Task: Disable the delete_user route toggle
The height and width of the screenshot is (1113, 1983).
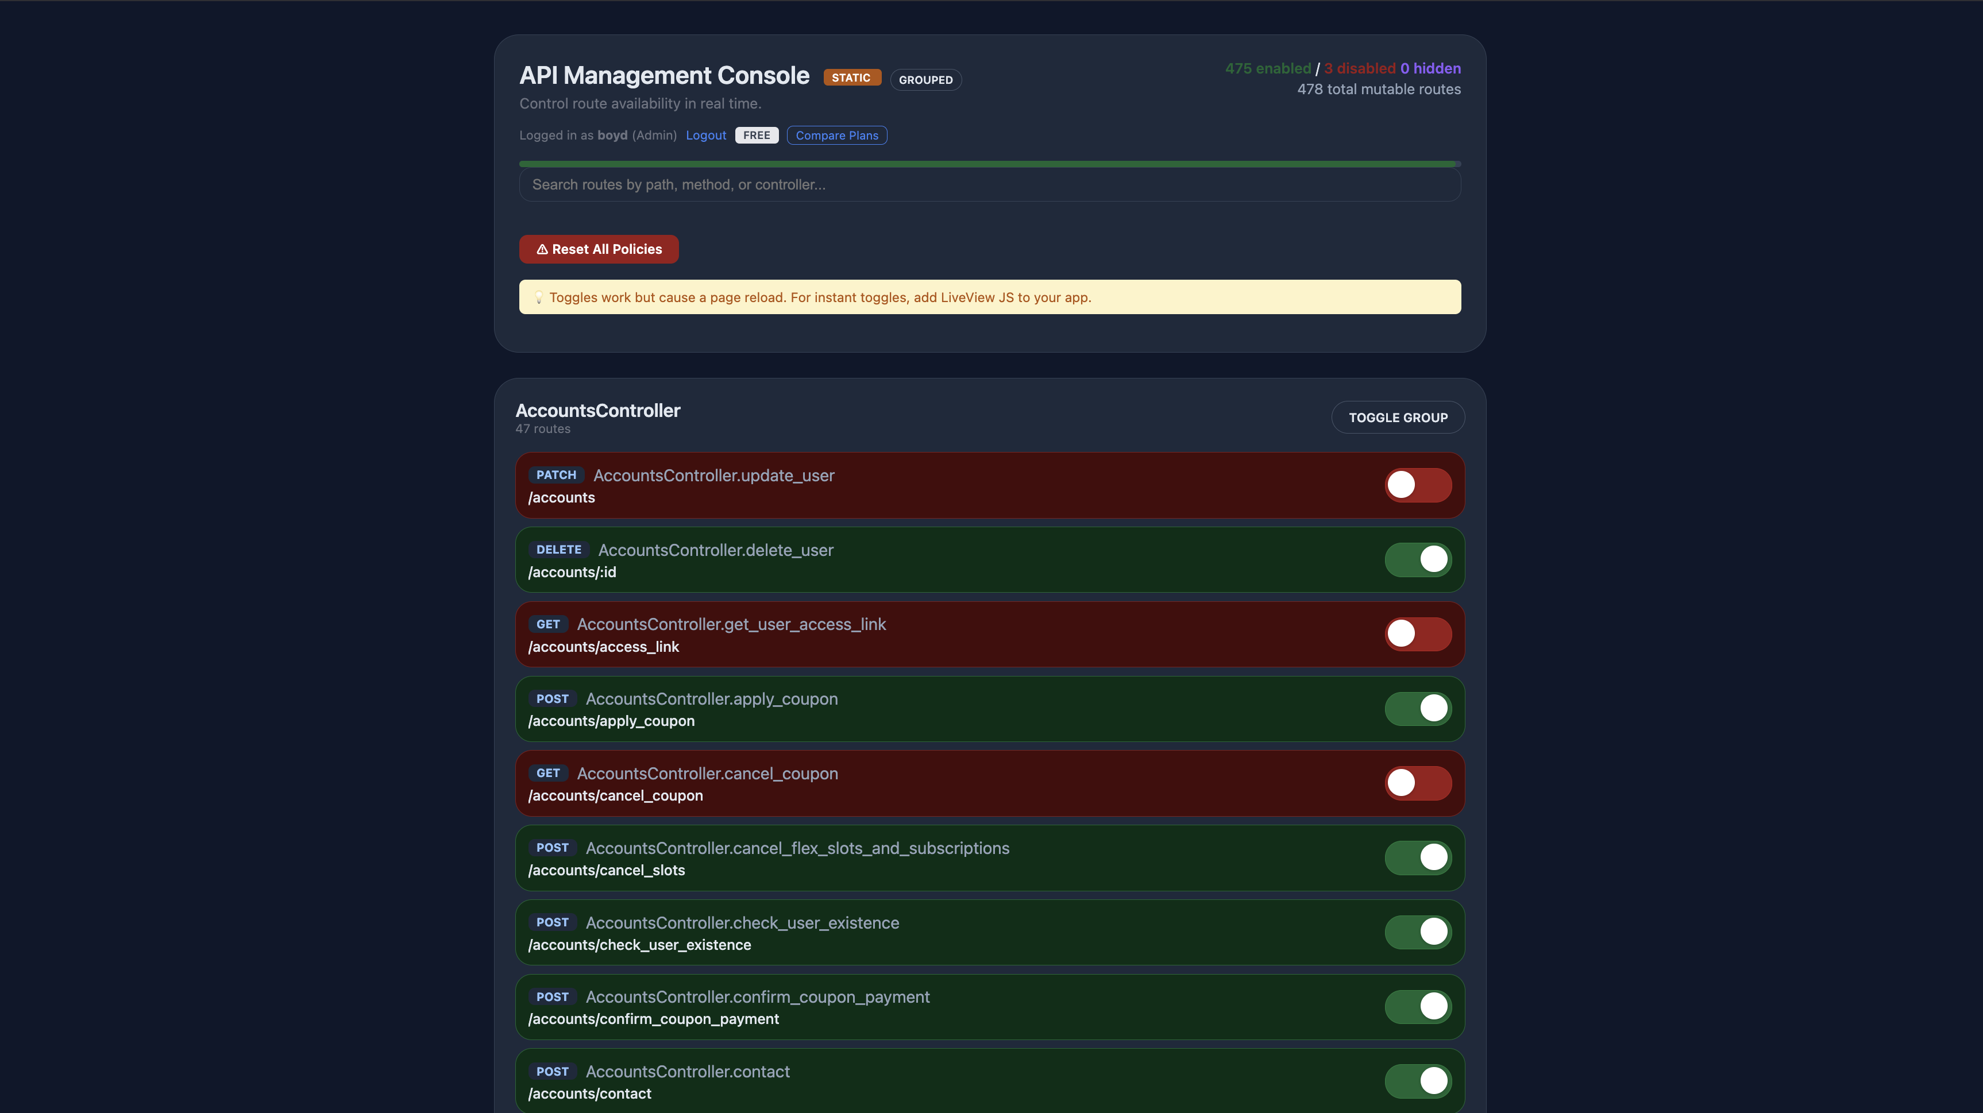Action: [x=1418, y=559]
